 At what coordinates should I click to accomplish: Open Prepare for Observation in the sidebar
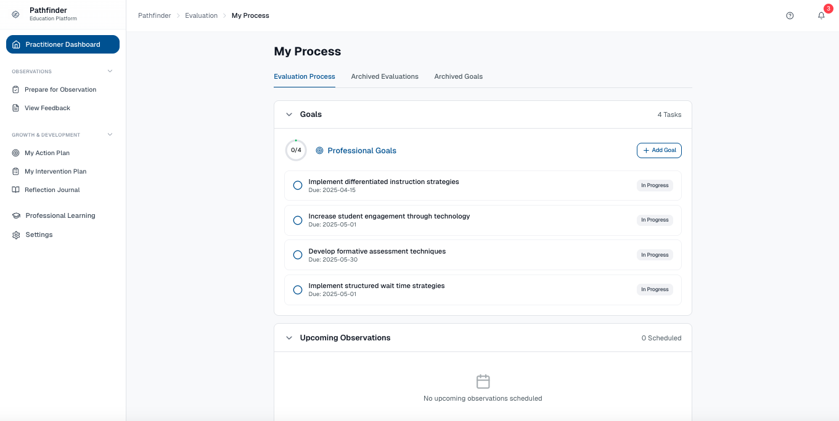[x=60, y=89]
